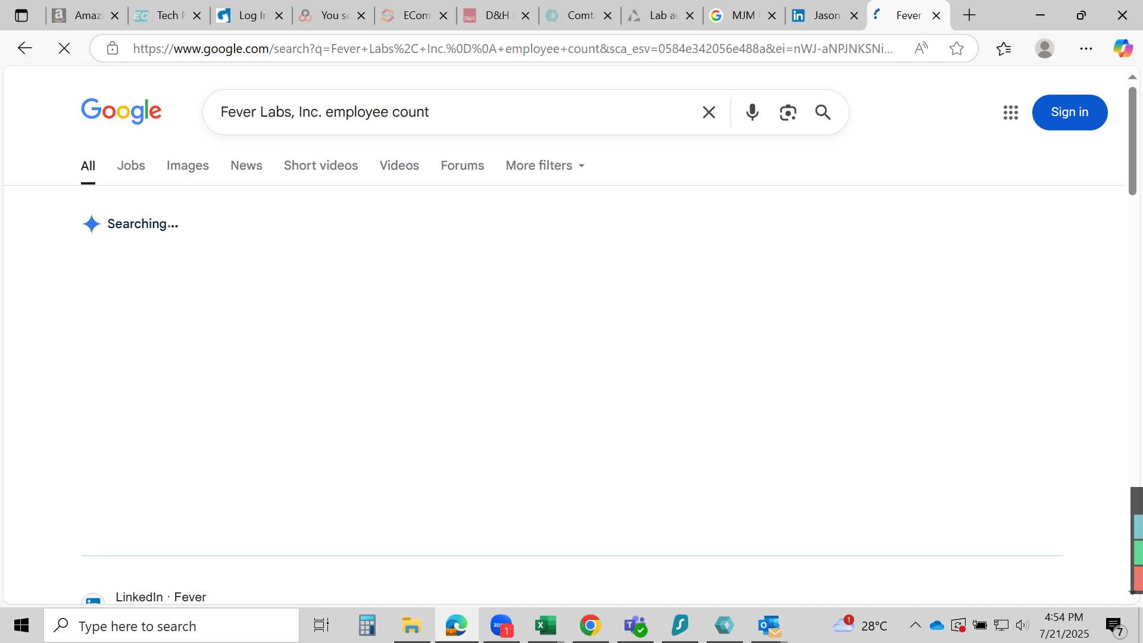This screenshot has height=643, width=1143.
Task: Open a new browser tab
Action: click(969, 15)
